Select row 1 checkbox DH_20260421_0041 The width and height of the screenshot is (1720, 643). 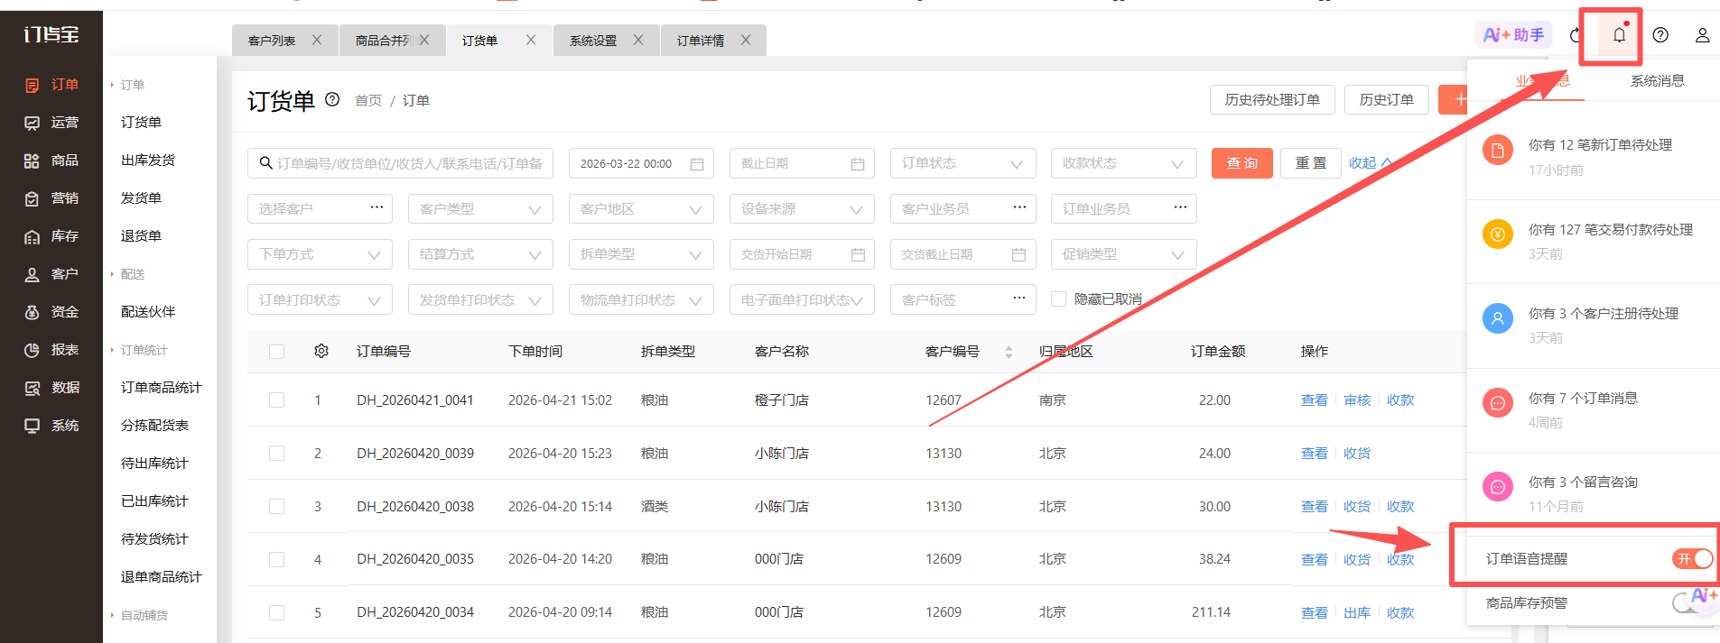276,400
